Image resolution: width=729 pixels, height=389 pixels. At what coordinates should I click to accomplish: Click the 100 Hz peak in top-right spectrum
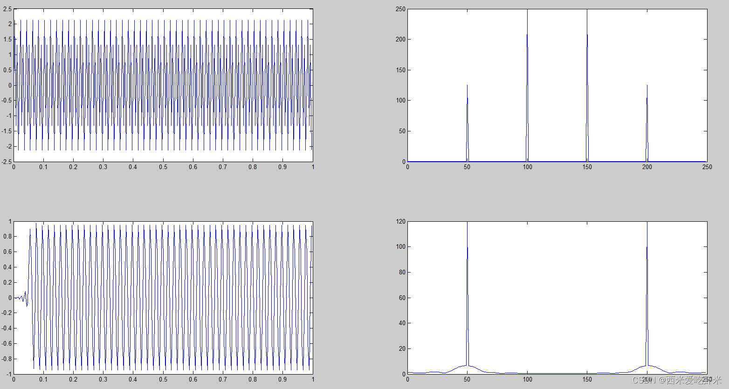[527, 85]
